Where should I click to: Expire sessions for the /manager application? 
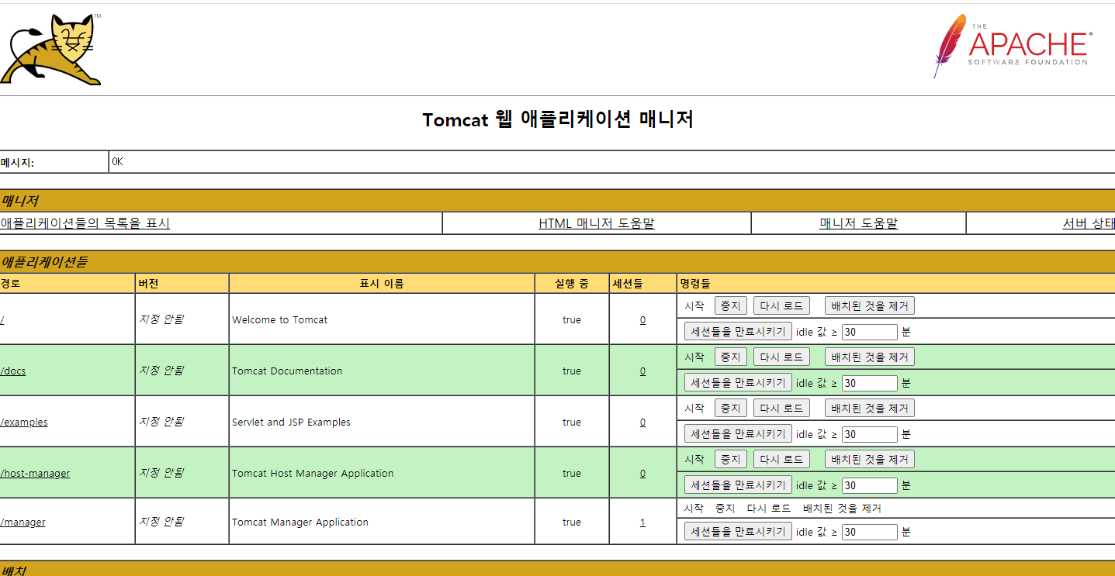click(x=738, y=531)
